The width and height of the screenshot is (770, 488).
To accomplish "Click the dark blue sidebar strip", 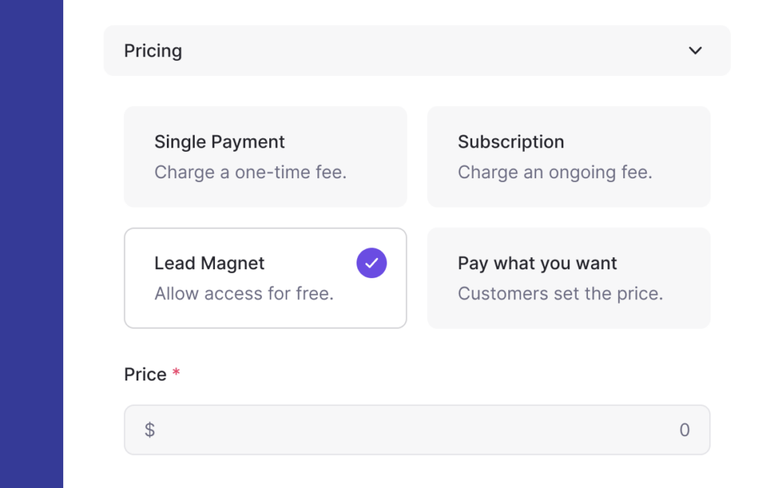I will pos(32,244).
